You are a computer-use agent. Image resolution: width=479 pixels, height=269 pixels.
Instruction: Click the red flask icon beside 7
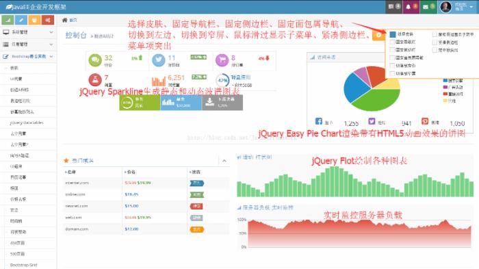95,80
